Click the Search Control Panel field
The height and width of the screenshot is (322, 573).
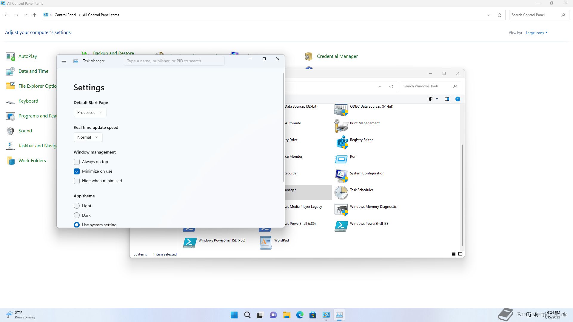(539, 15)
